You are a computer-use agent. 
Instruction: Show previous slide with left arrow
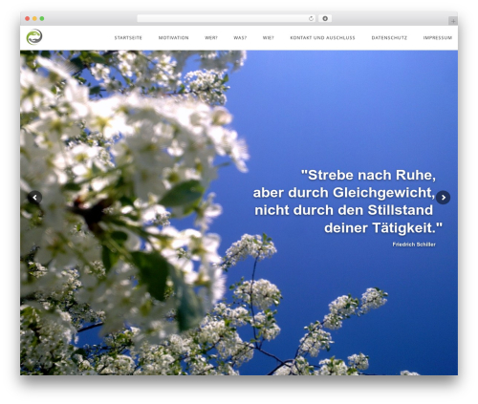click(x=34, y=198)
